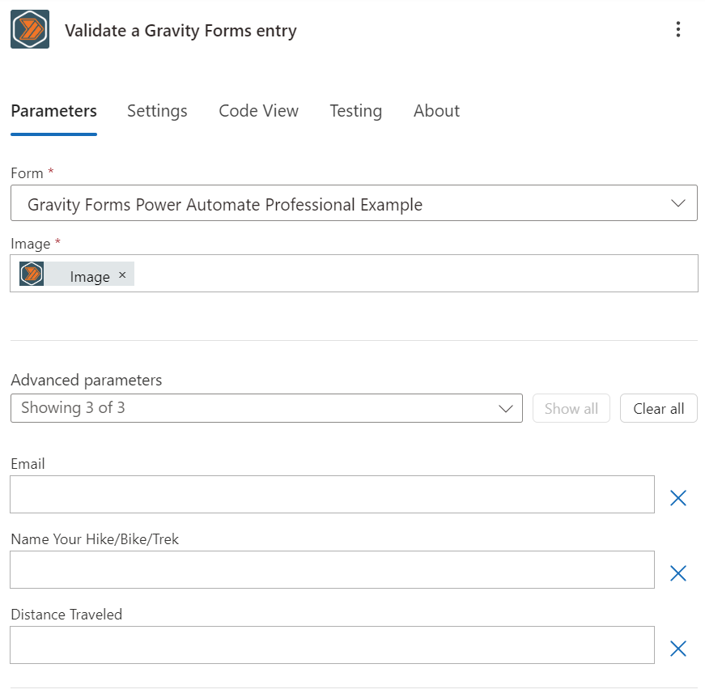
Task: Click the Gravity Forms connector icon in header
Action: [x=30, y=29]
